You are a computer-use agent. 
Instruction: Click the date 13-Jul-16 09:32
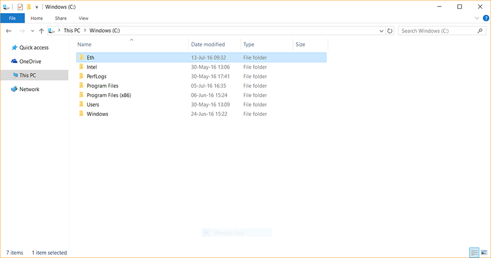click(208, 58)
